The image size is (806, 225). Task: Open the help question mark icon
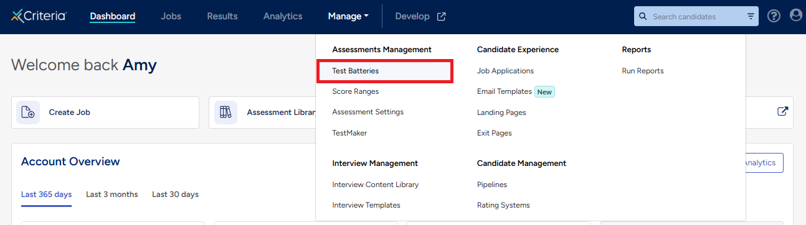pyautogui.click(x=774, y=16)
